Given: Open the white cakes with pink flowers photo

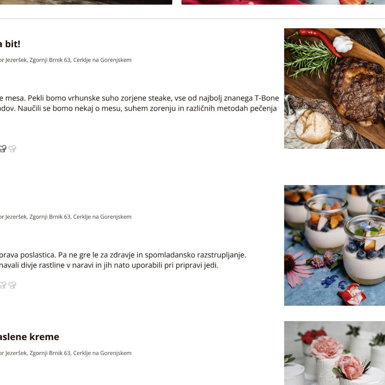Looking at the screenshot, I should point(334,353).
